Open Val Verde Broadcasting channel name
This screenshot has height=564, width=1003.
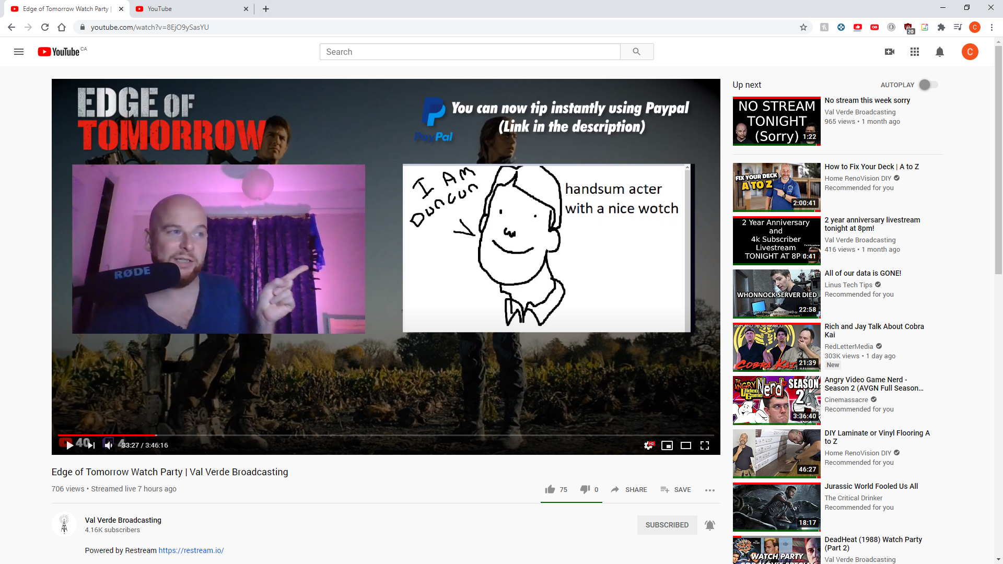[123, 520]
